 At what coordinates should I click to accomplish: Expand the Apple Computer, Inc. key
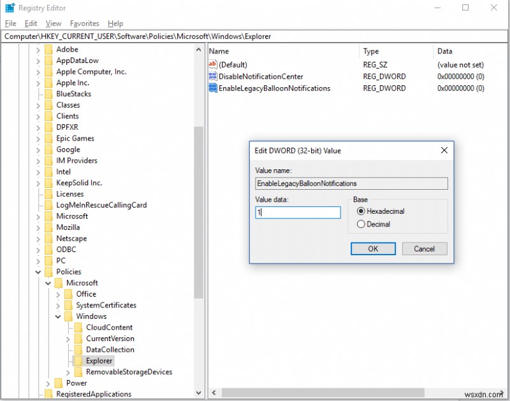pos(38,72)
